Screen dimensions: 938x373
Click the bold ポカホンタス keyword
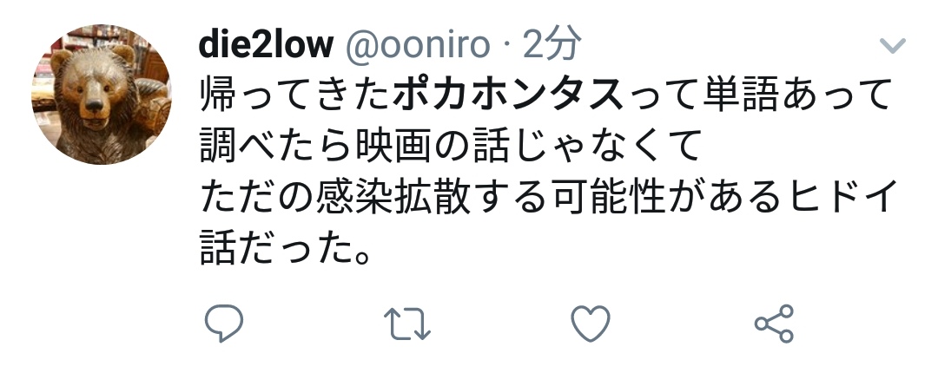(508, 95)
